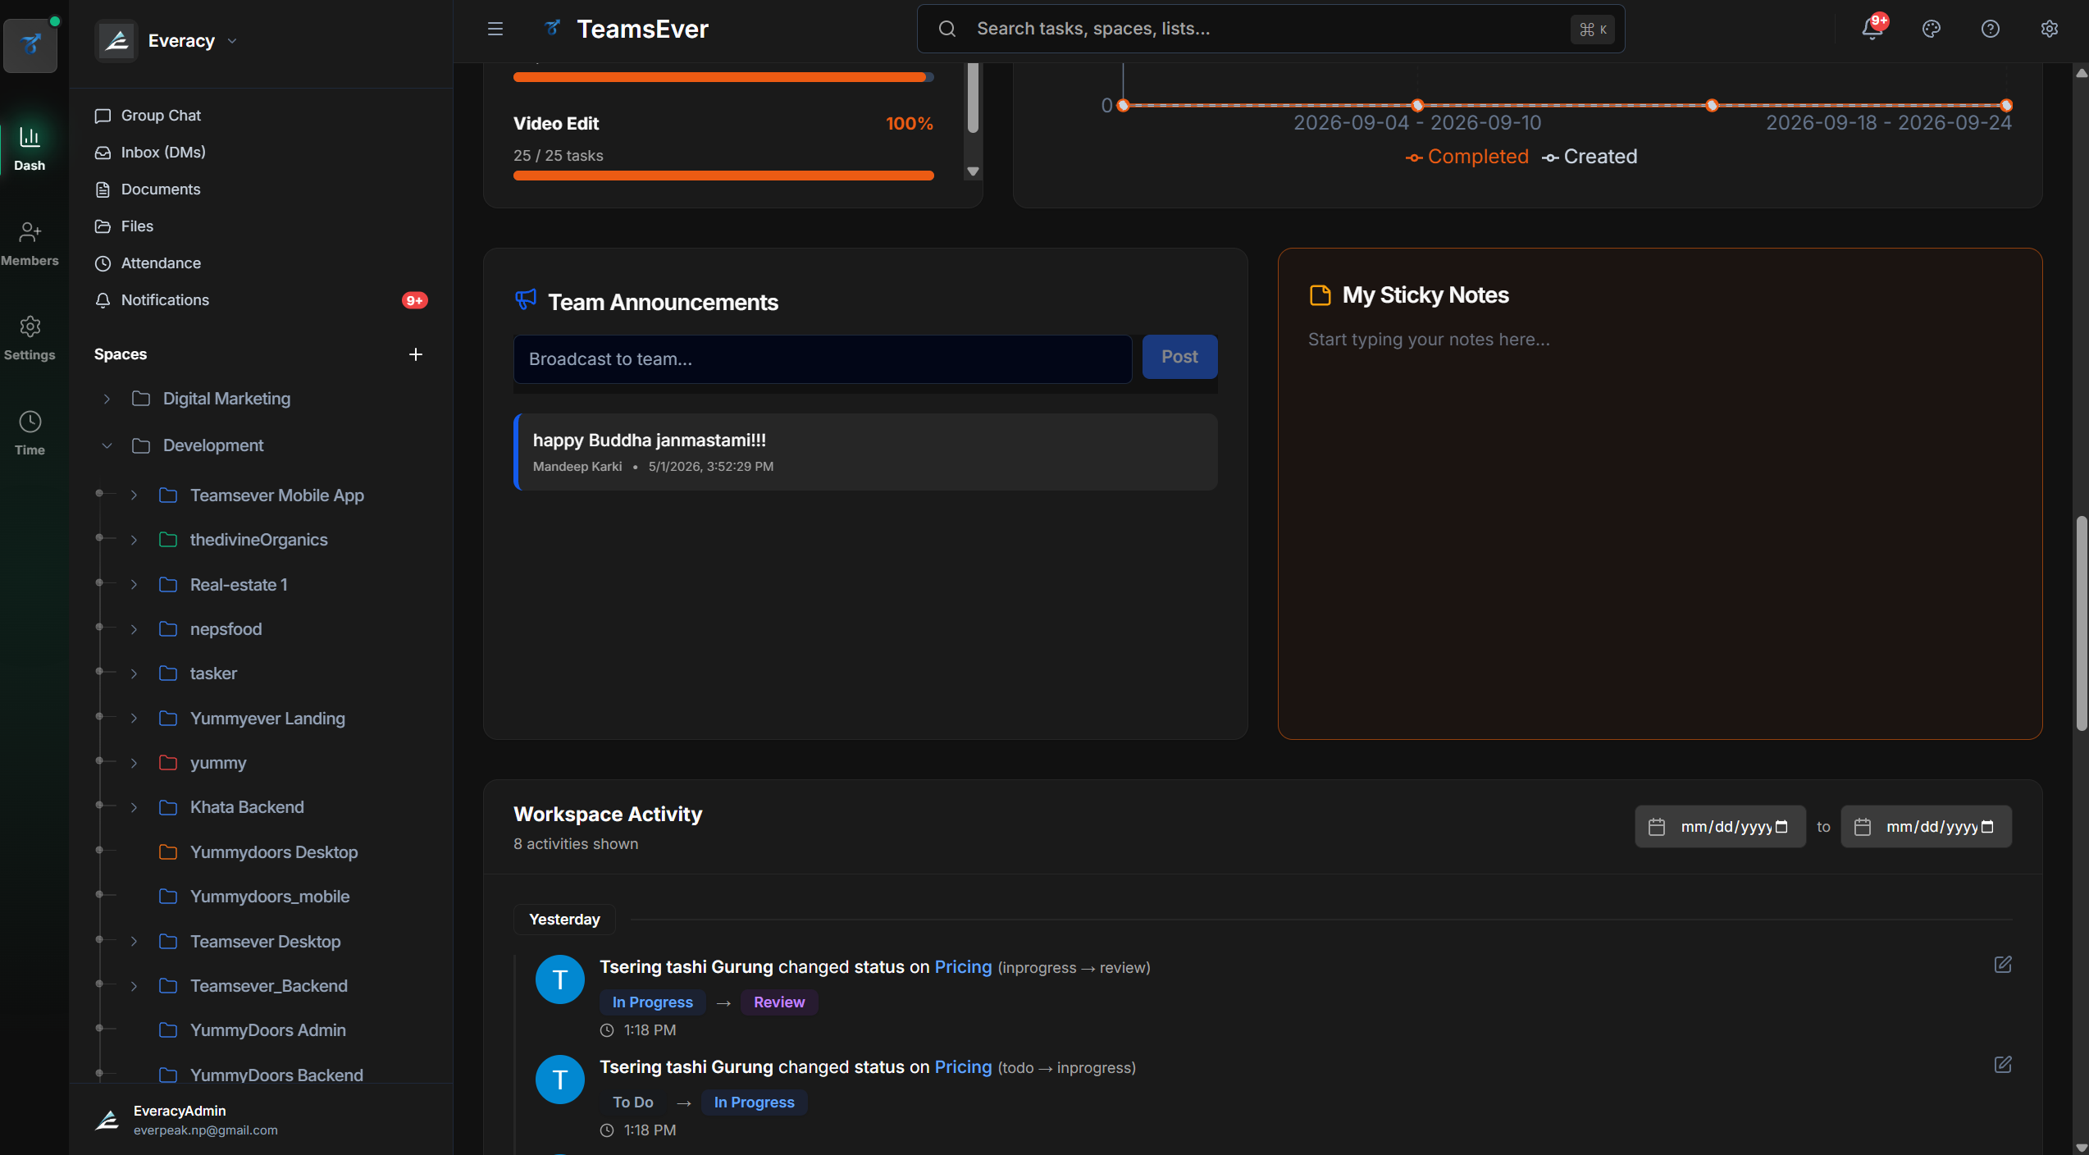Toggle the Completed legend in chart
This screenshot has width=2089, height=1155.
coord(1466,157)
